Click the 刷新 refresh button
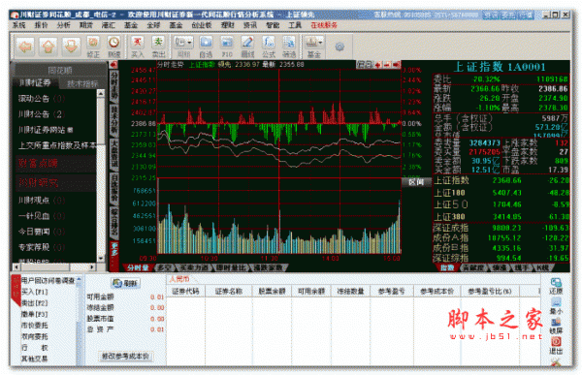This screenshot has width=582, height=375. (x=125, y=283)
